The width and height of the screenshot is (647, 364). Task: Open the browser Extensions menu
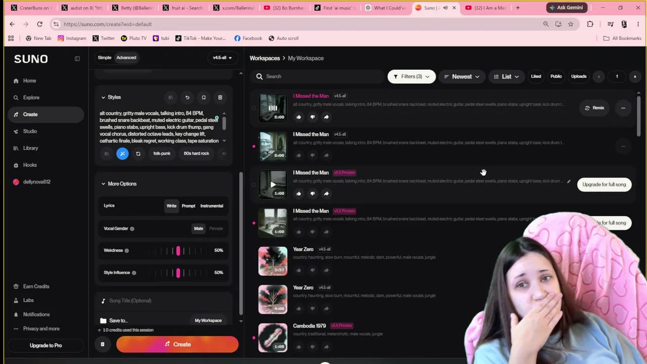[x=590, y=24]
